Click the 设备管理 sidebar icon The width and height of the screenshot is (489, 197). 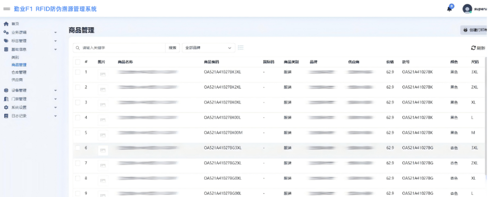6,90
